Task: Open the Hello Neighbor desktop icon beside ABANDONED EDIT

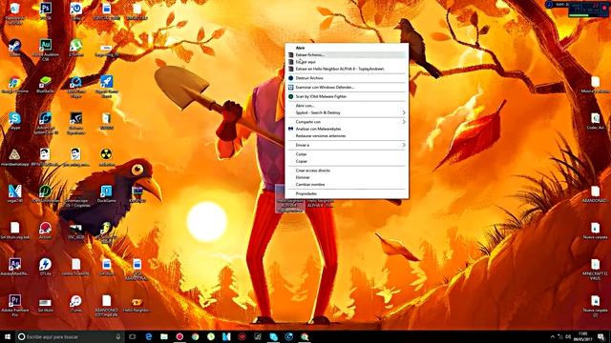Action: [x=137, y=305]
